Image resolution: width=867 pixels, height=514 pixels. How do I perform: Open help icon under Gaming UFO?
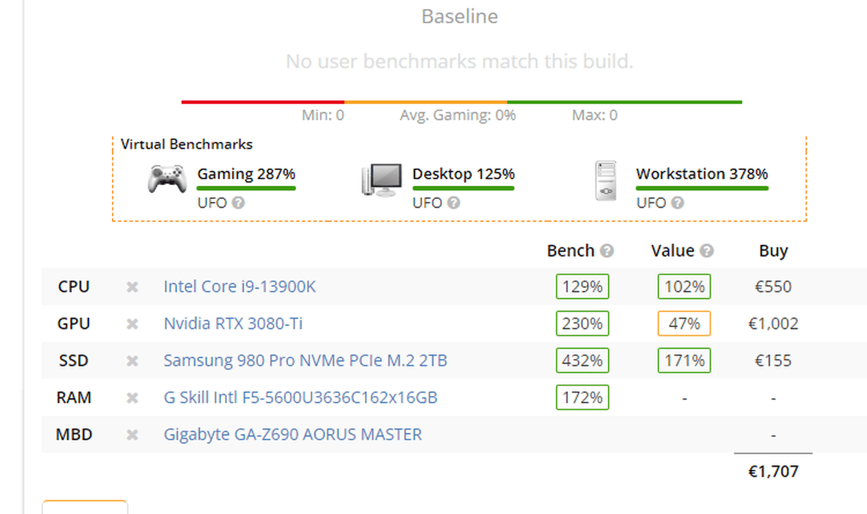click(238, 203)
